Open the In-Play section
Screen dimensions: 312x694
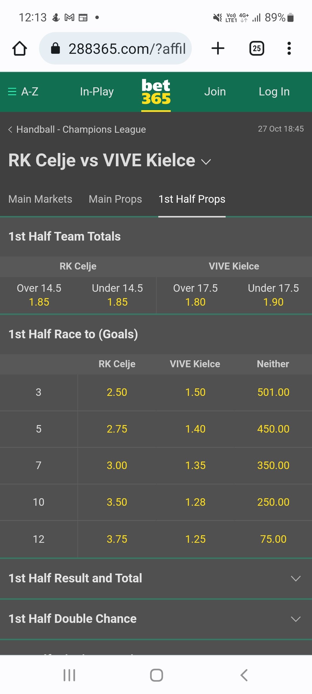97,92
